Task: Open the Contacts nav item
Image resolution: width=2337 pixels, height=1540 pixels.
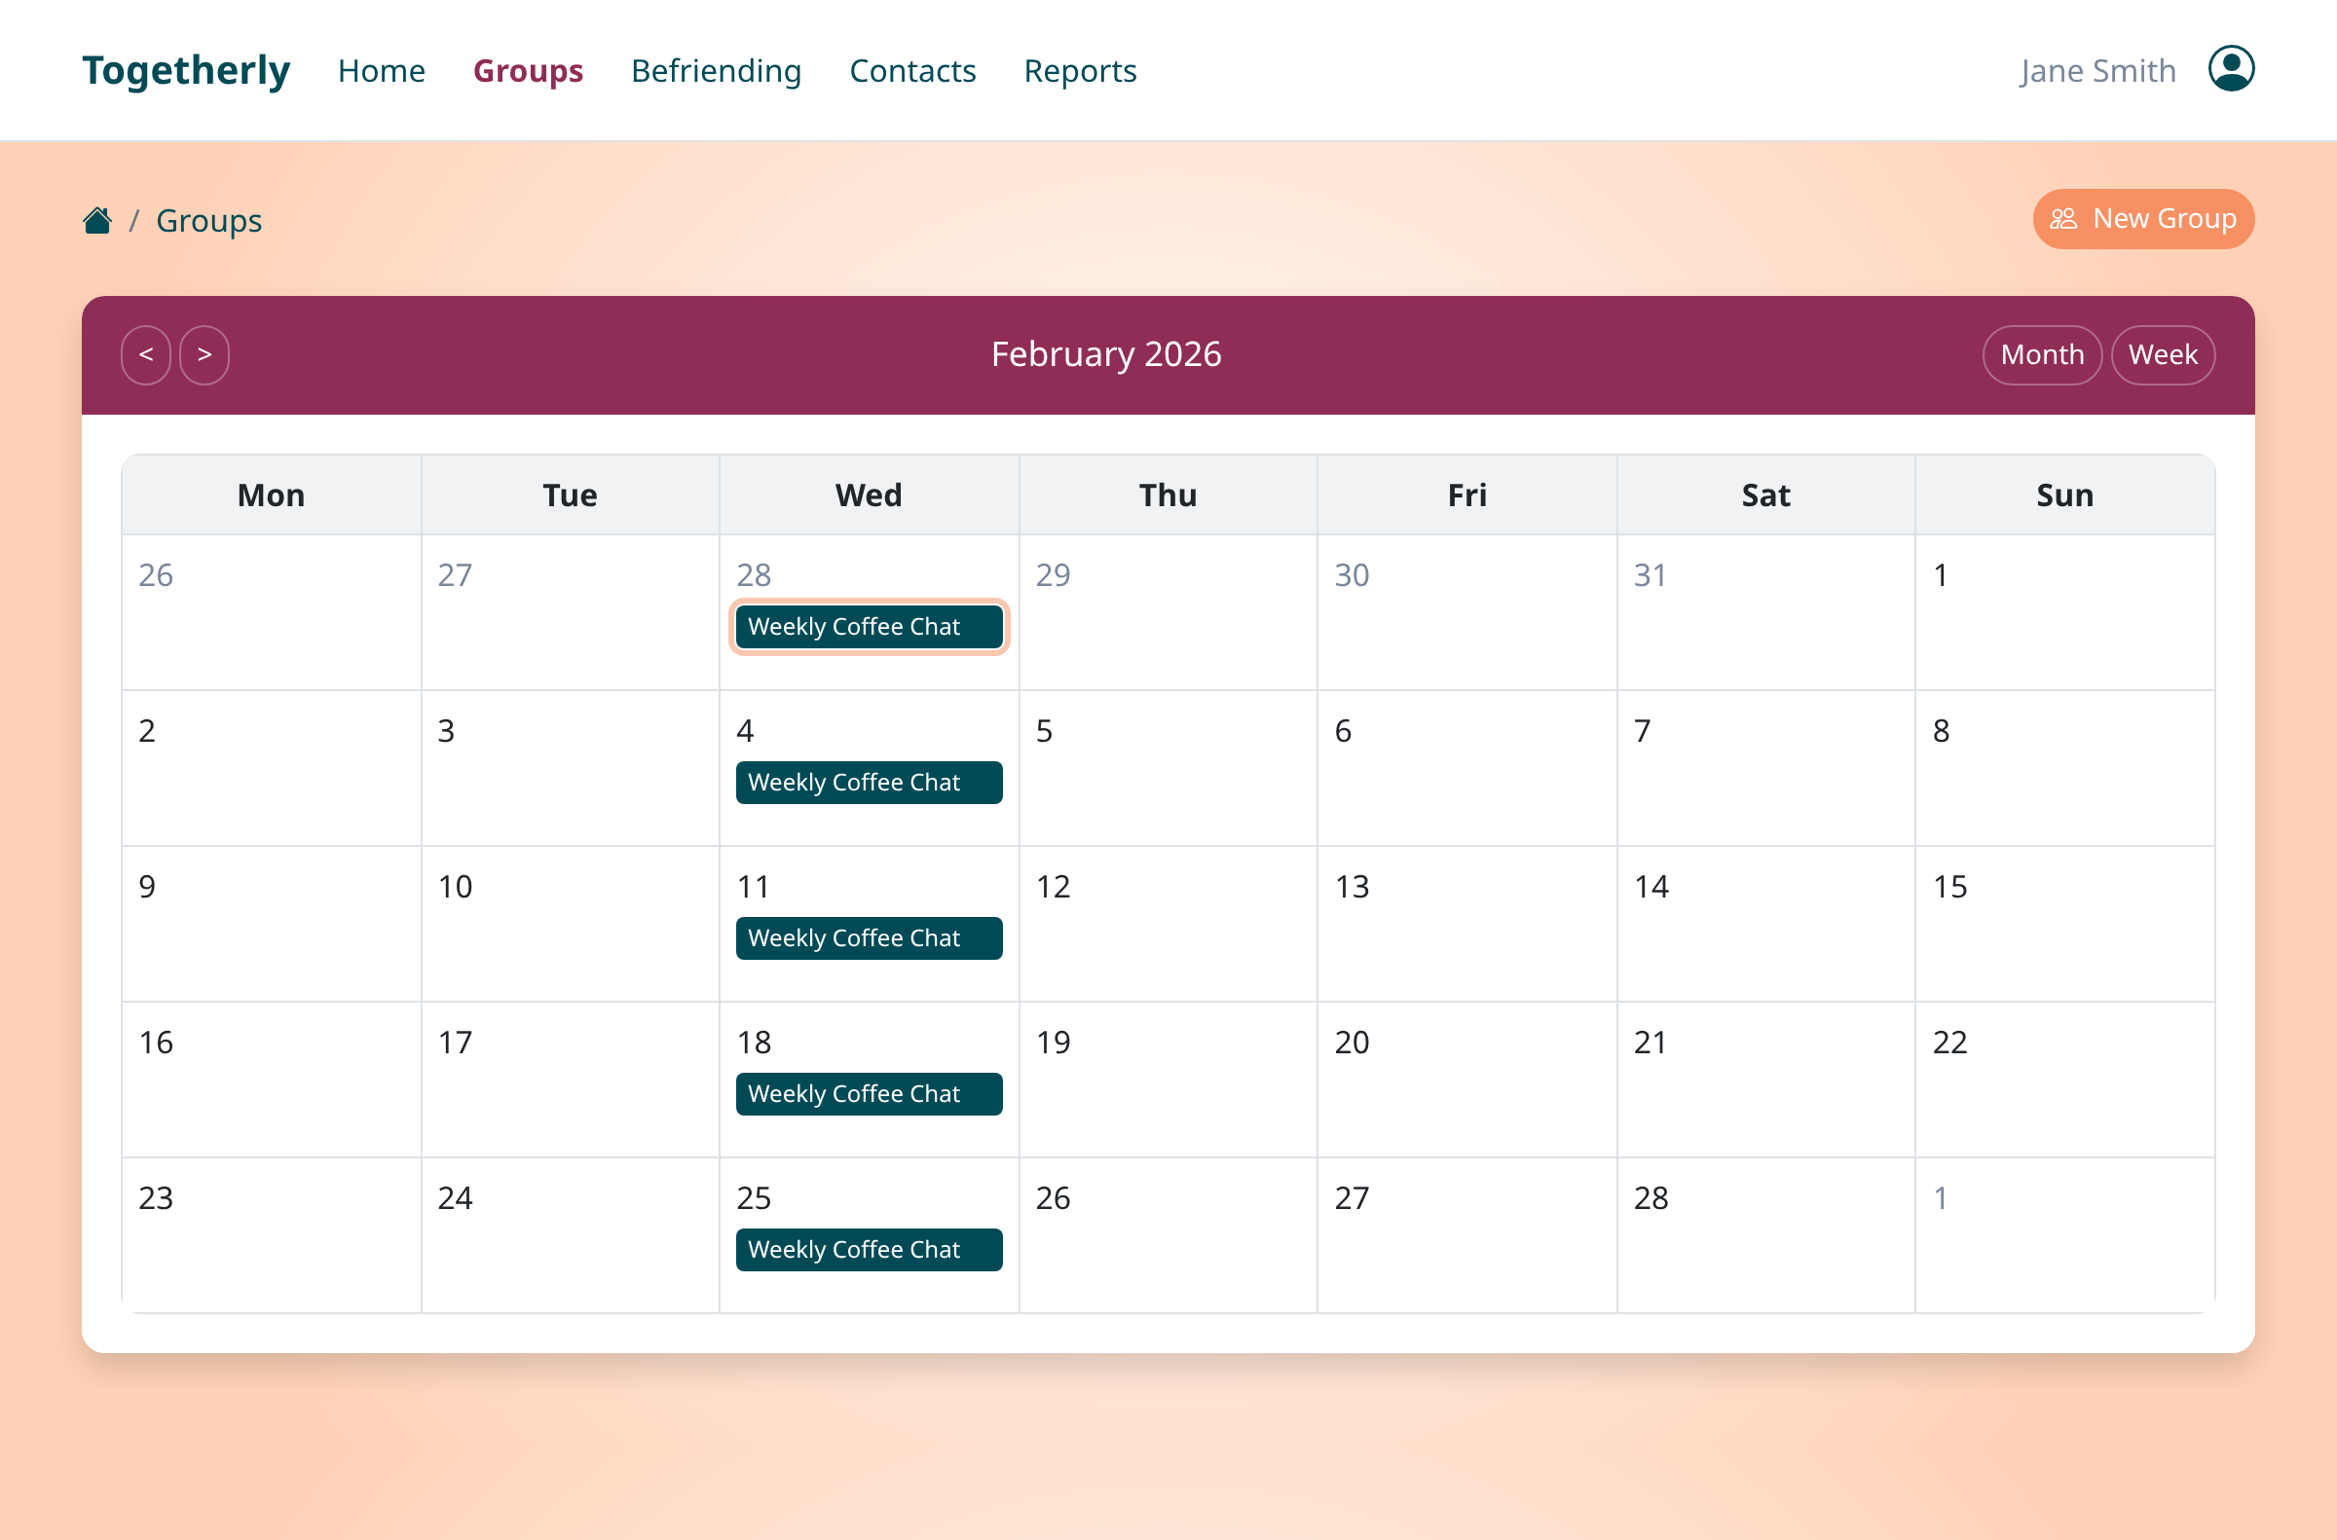Action: click(912, 71)
